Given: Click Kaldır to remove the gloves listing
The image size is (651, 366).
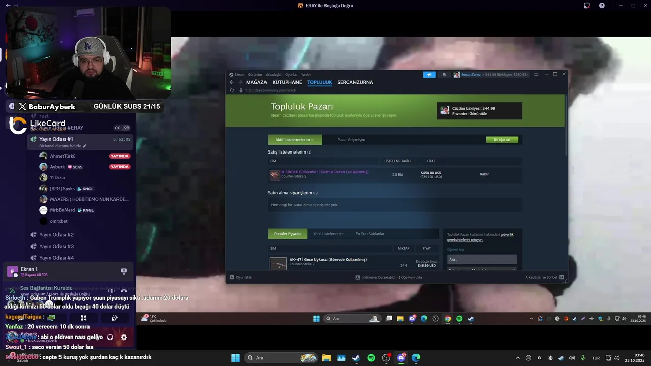Looking at the screenshot, I should tap(484, 174).
